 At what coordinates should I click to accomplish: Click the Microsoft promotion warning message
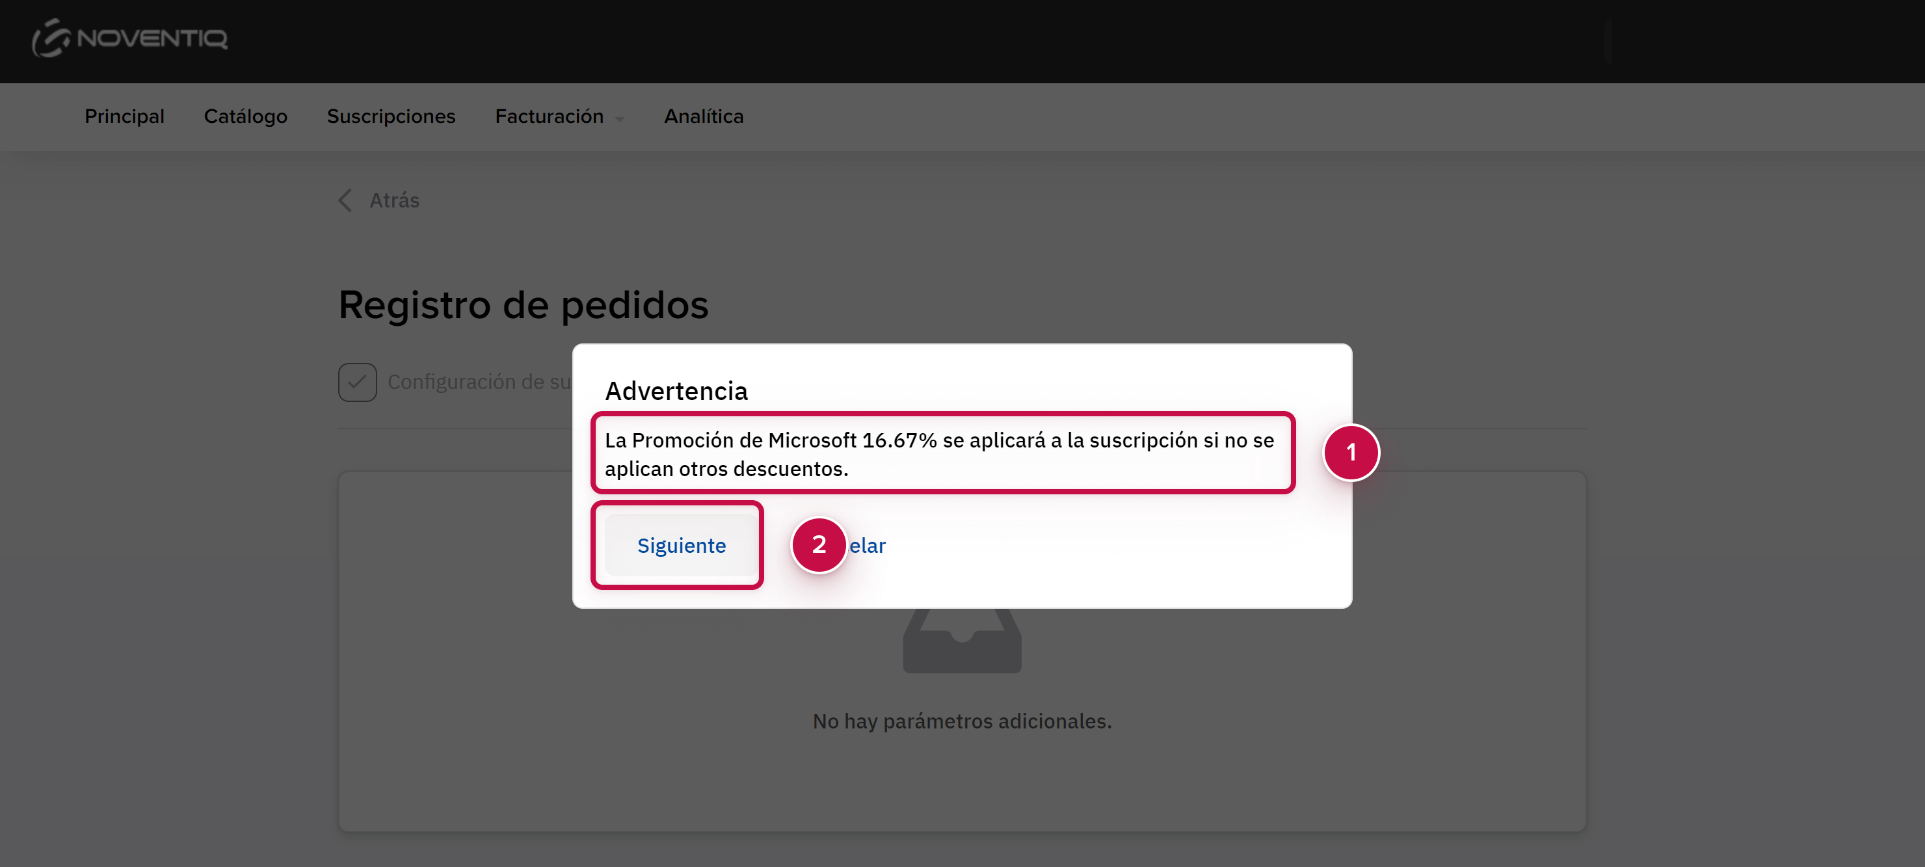click(939, 455)
